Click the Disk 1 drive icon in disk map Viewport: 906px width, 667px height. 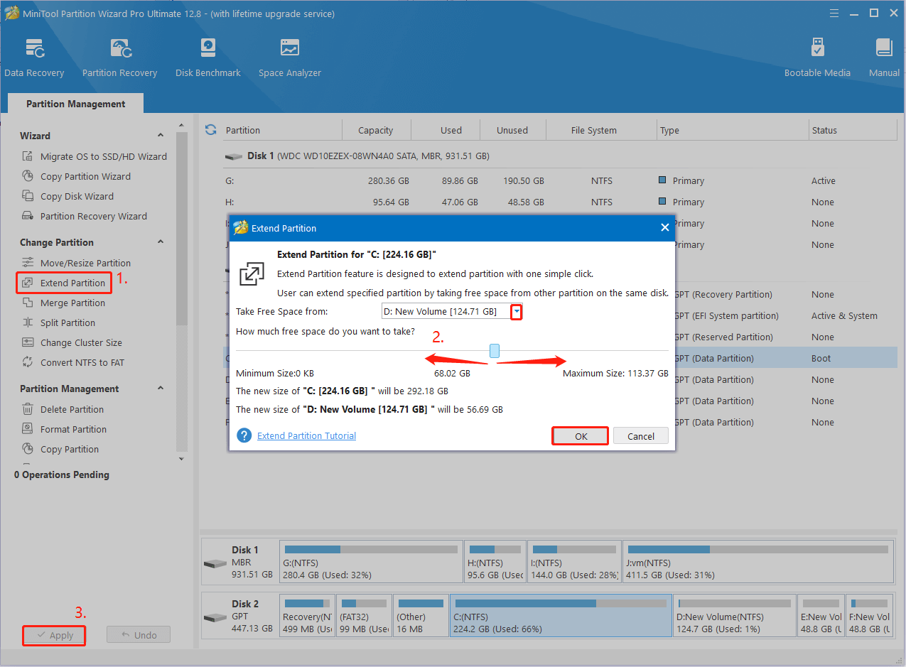215,563
